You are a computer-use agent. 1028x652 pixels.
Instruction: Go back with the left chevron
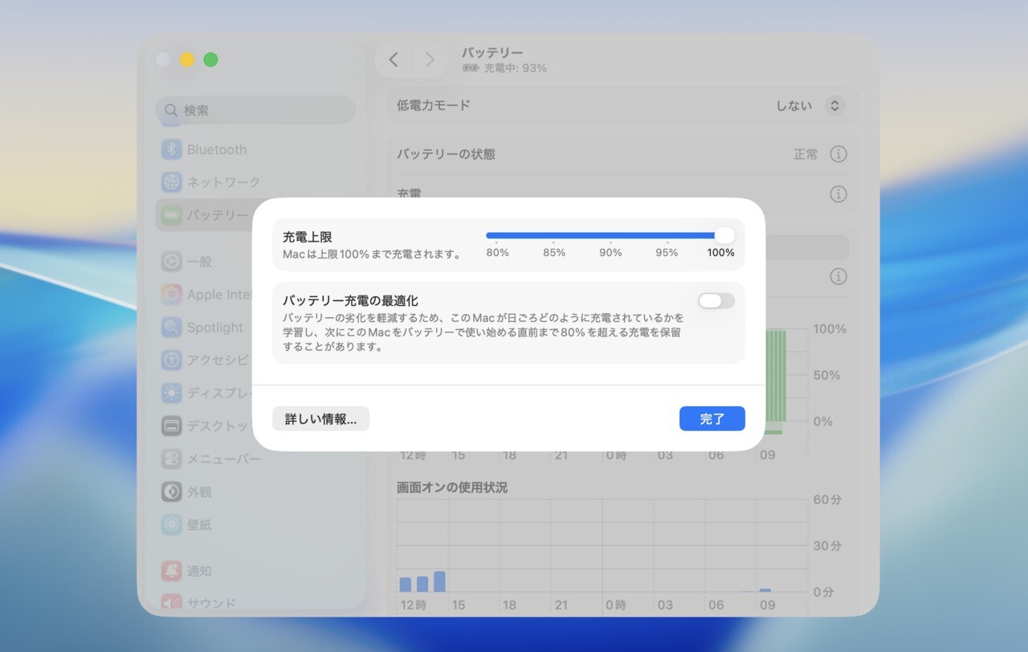coord(394,59)
